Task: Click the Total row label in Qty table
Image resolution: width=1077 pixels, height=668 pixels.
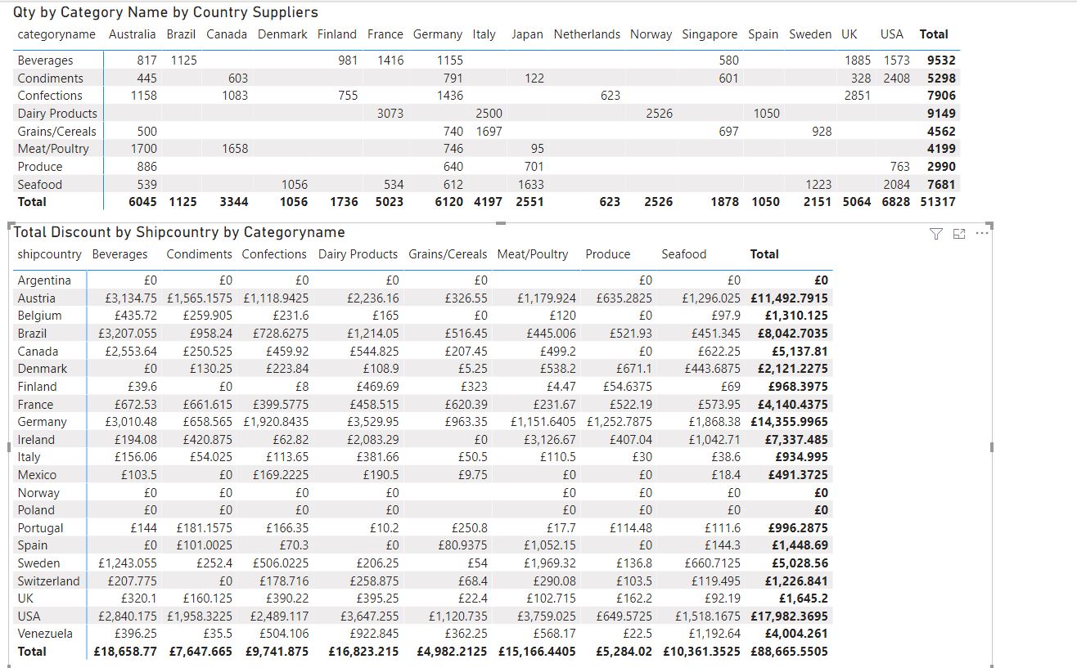Action: [x=32, y=202]
